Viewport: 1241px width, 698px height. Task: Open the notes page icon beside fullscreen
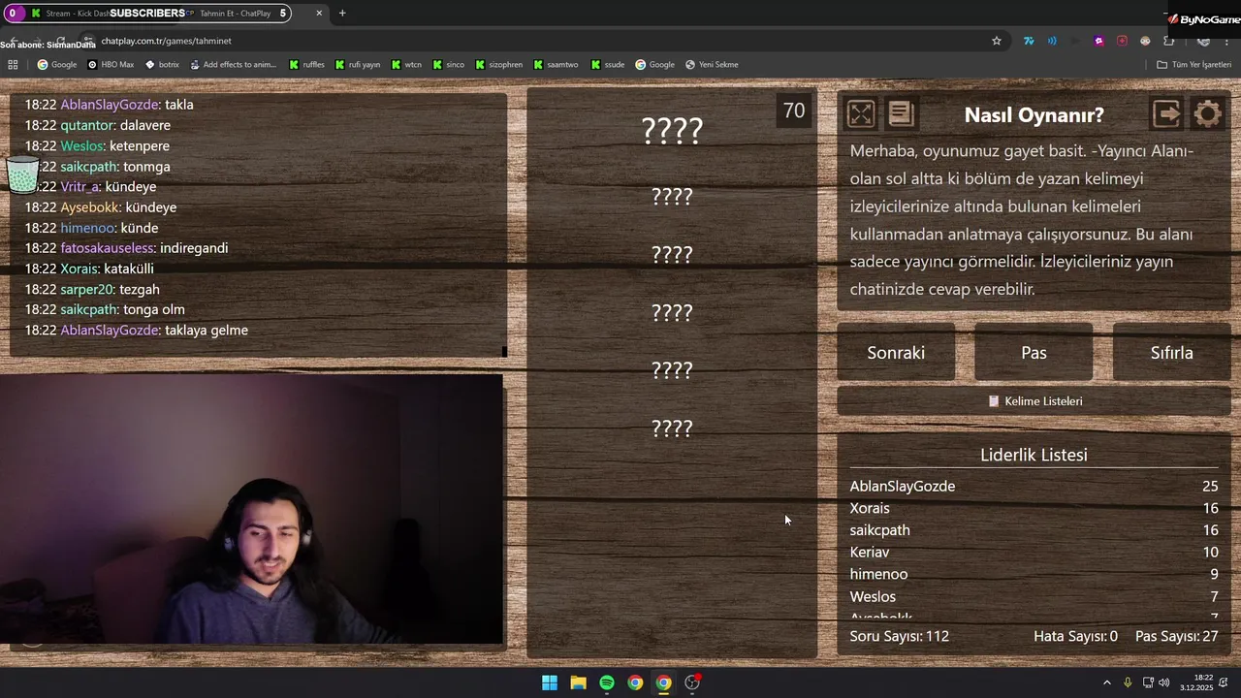(x=901, y=114)
